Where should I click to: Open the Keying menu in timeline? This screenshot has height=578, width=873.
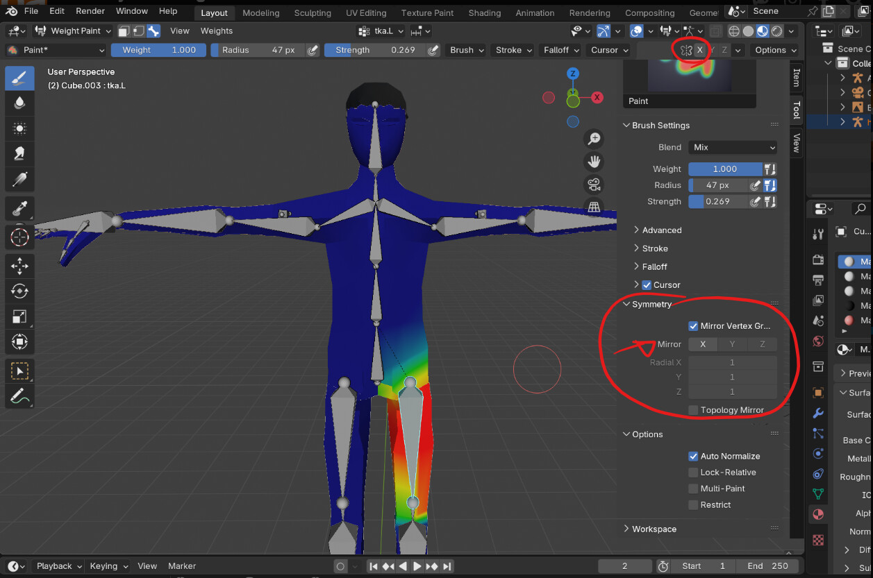[108, 566]
